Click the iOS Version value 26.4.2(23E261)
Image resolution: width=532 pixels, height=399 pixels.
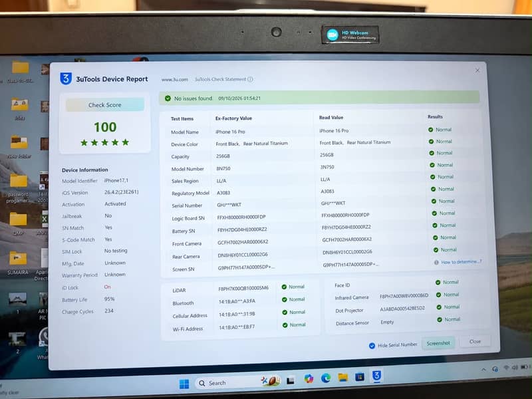[122, 192]
